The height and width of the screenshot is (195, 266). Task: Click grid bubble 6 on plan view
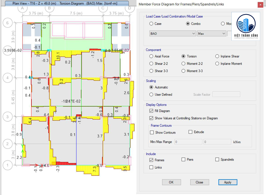tap(7, 23)
